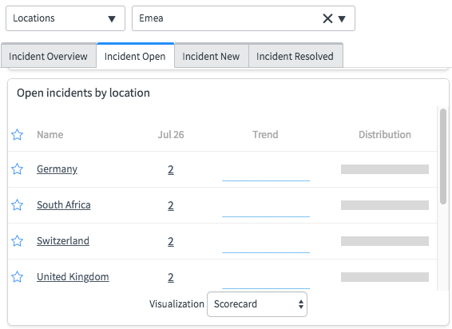Click the United Kingdom star icon
452x329 pixels.
[x=17, y=277]
